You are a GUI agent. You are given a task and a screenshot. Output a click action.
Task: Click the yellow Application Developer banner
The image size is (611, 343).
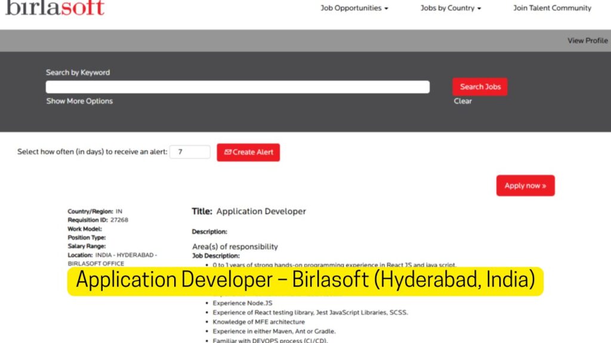click(x=305, y=280)
